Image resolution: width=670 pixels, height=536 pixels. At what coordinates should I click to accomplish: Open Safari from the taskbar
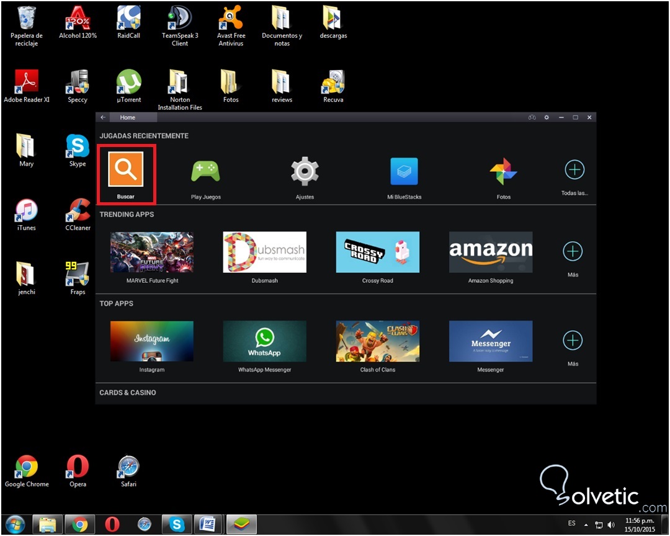tap(145, 524)
